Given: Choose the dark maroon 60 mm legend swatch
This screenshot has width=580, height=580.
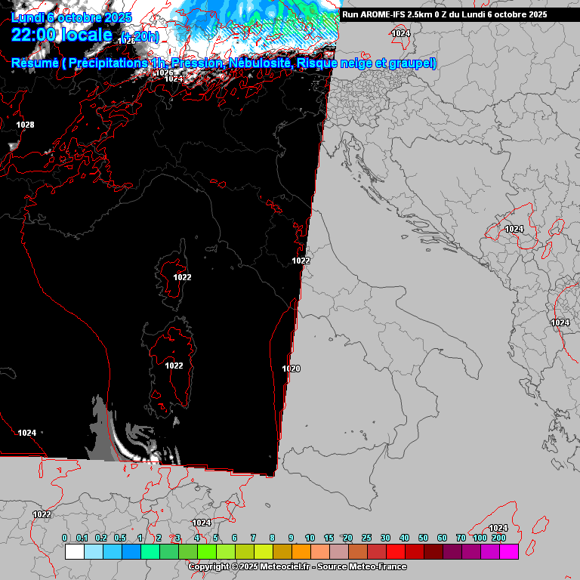Looking at the screenshot, I should tap(433, 552).
